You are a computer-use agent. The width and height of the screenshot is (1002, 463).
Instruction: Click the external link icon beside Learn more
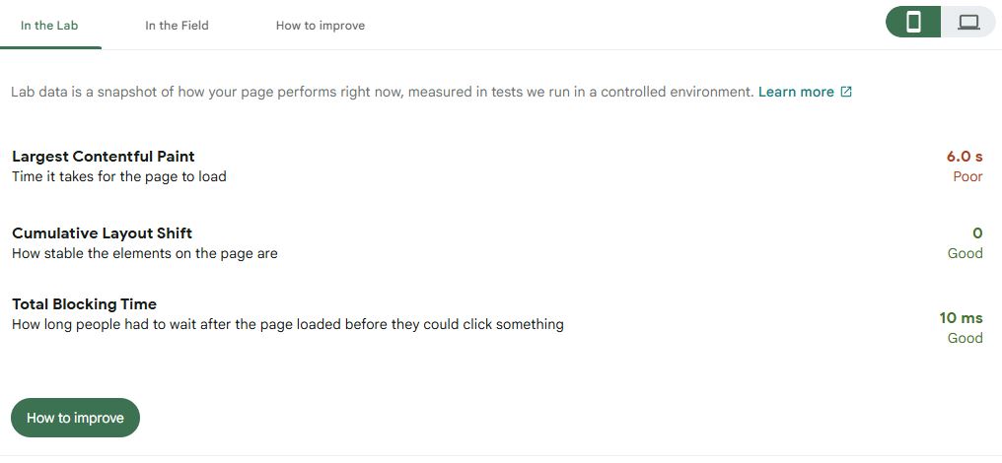pos(846,92)
